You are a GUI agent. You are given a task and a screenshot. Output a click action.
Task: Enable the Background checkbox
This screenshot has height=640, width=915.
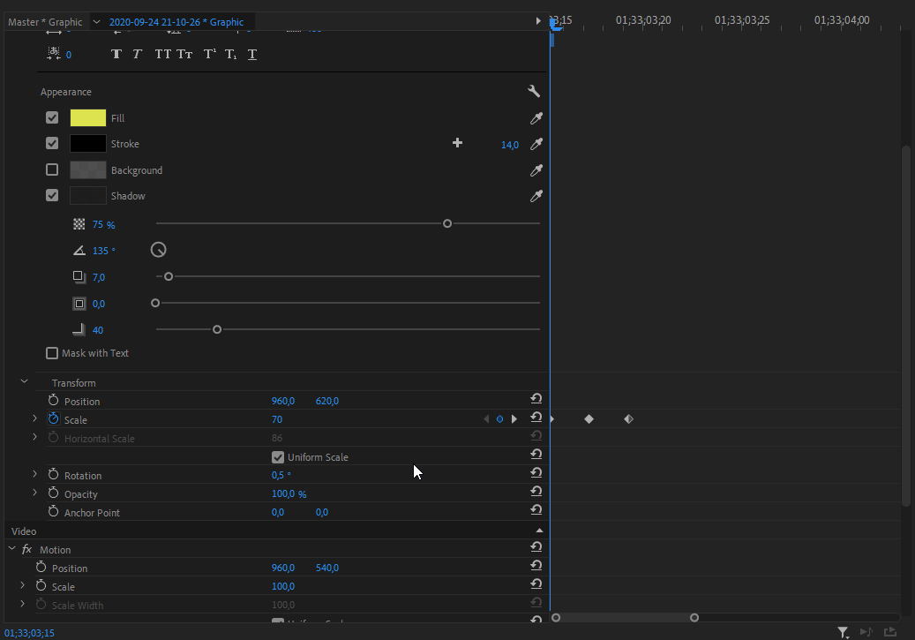[x=52, y=169]
